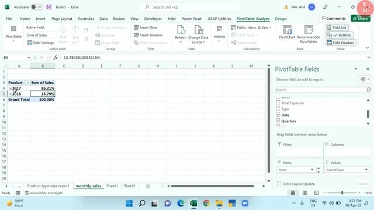Switch to the Design tab
The height and width of the screenshot is (210, 374).
click(280, 19)
